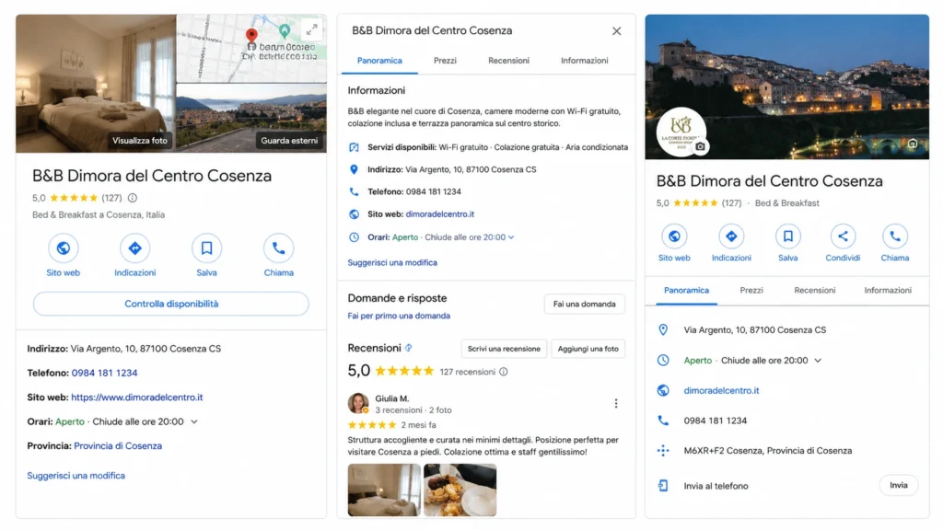Click plus code icon next to M6XR+F2
The width and height of the screenshot is (943, 530).
(663, 450)
